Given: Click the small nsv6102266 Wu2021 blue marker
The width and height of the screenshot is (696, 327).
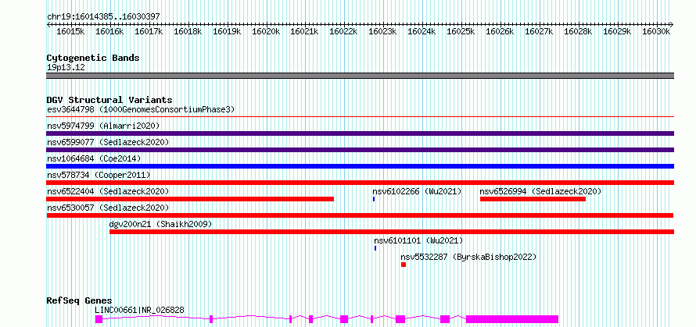Looking at the screenshot, I should coord(374,199).
